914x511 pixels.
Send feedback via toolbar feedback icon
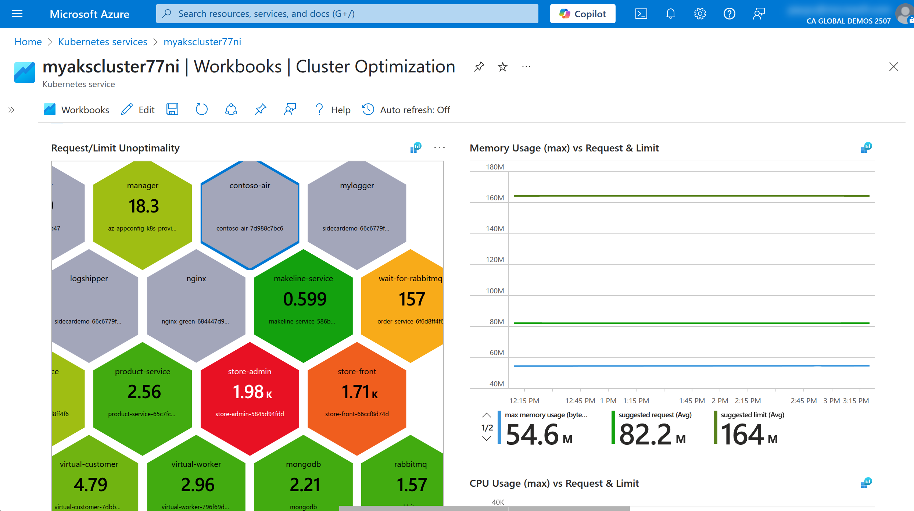(x=290, y=110)
